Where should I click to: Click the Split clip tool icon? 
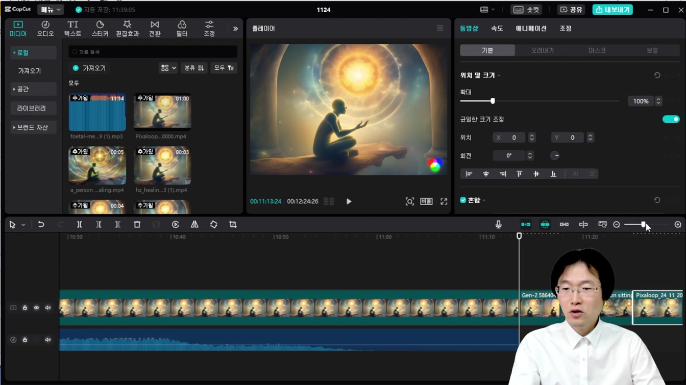[x=80, y=225]
